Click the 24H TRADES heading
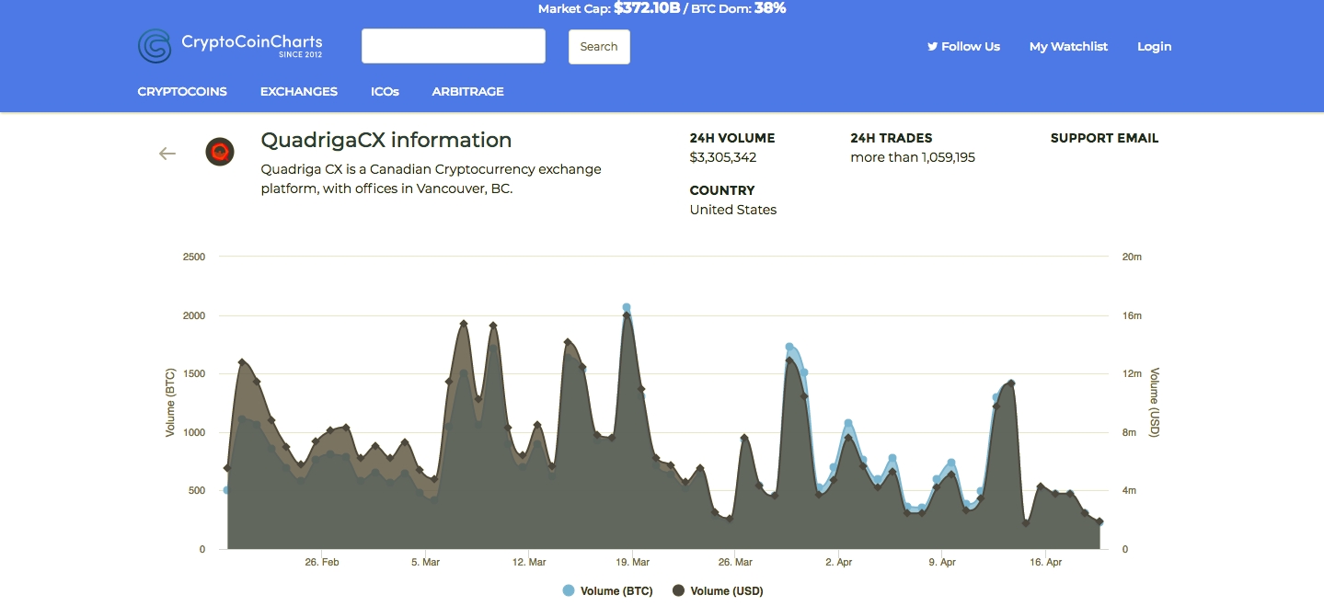The width and height of the screenshot is (1324, 606). [x=892, y=138]
